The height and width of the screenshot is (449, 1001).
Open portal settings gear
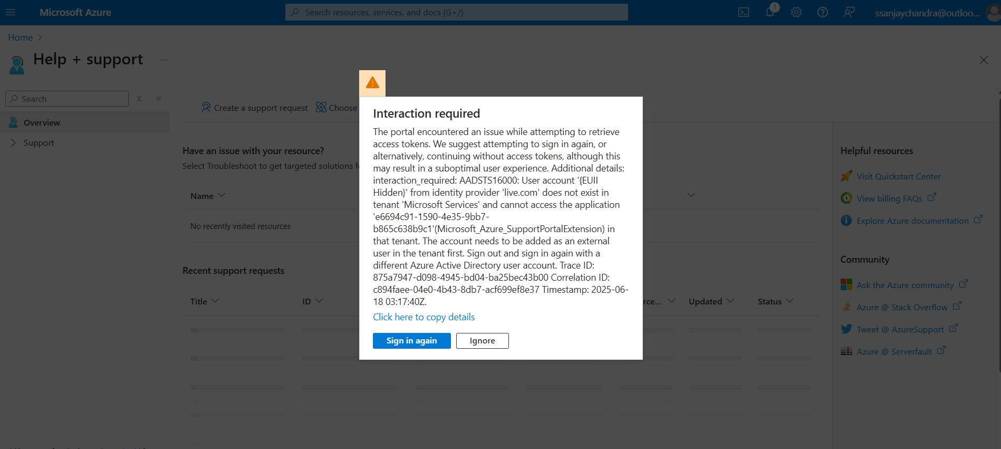796,12
